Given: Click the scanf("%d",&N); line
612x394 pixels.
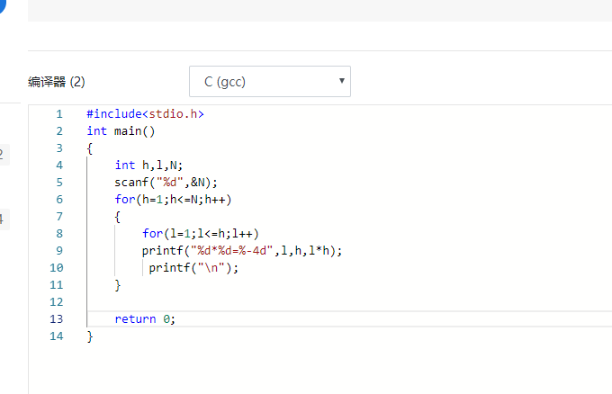Looking at the screenshot, I should [x=166, y=183].
